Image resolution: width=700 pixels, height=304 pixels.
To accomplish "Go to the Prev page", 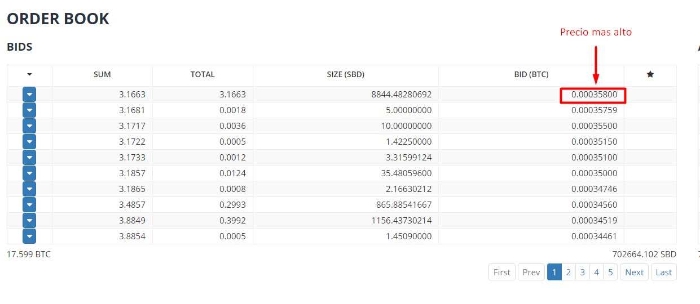I will tap(531, 272).
